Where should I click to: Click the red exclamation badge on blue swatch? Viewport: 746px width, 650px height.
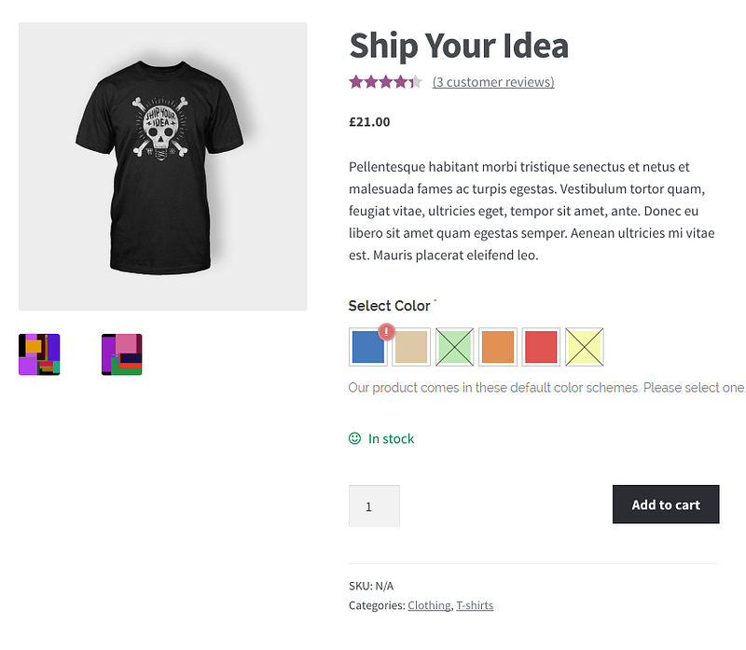[x=387, y=331]
